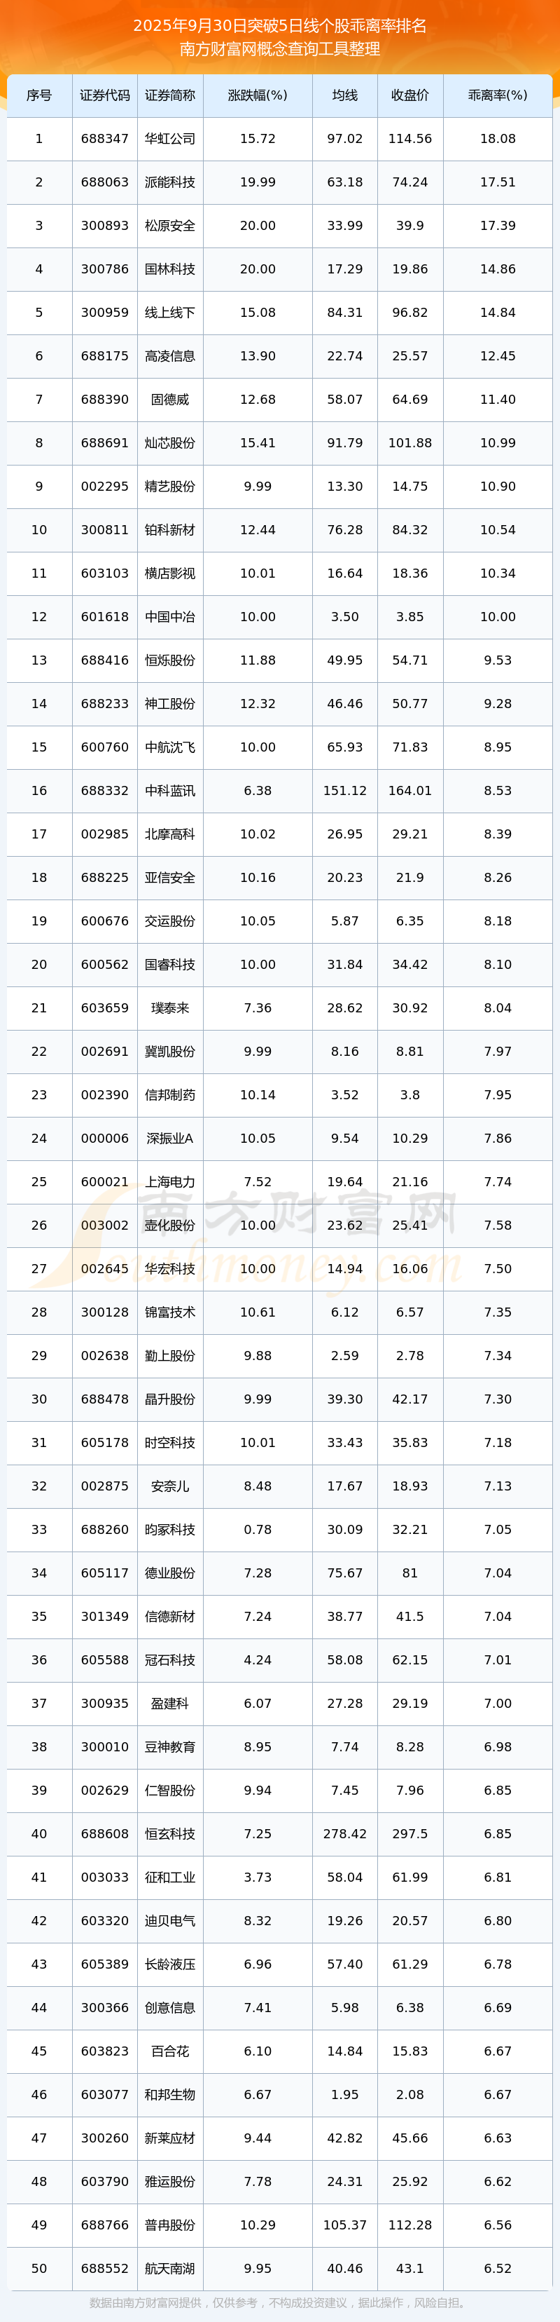560x2322 pixels.
Task: Click the closing price 101.88
Action: point(409,442)
